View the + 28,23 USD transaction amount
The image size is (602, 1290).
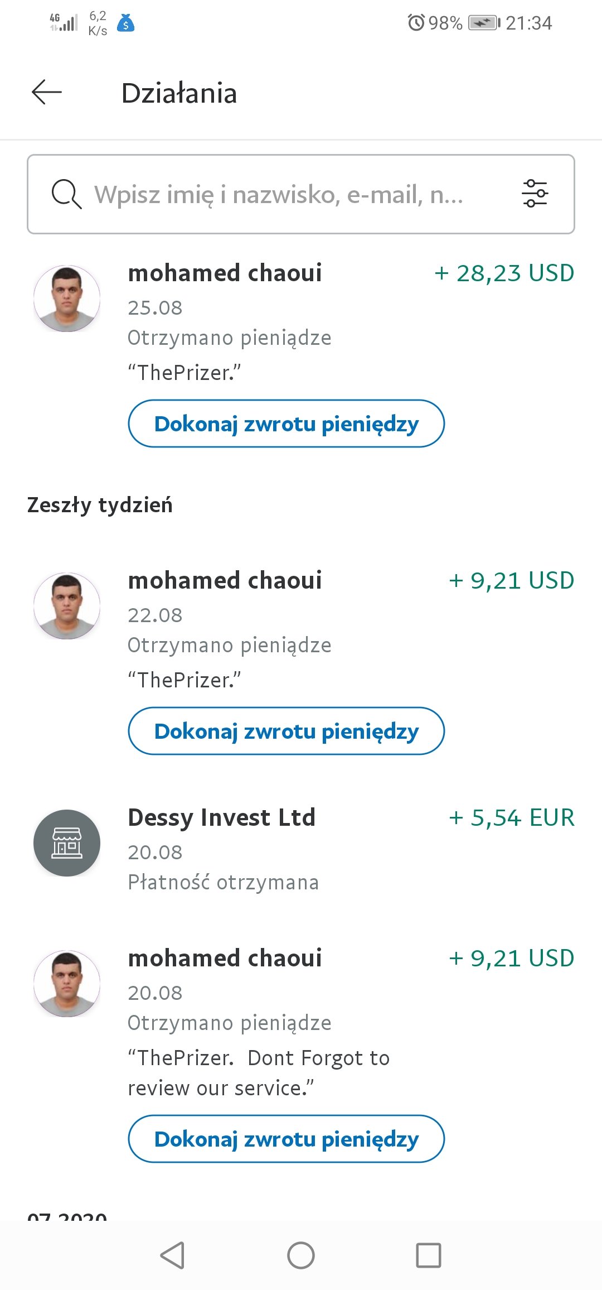[504, 273]
